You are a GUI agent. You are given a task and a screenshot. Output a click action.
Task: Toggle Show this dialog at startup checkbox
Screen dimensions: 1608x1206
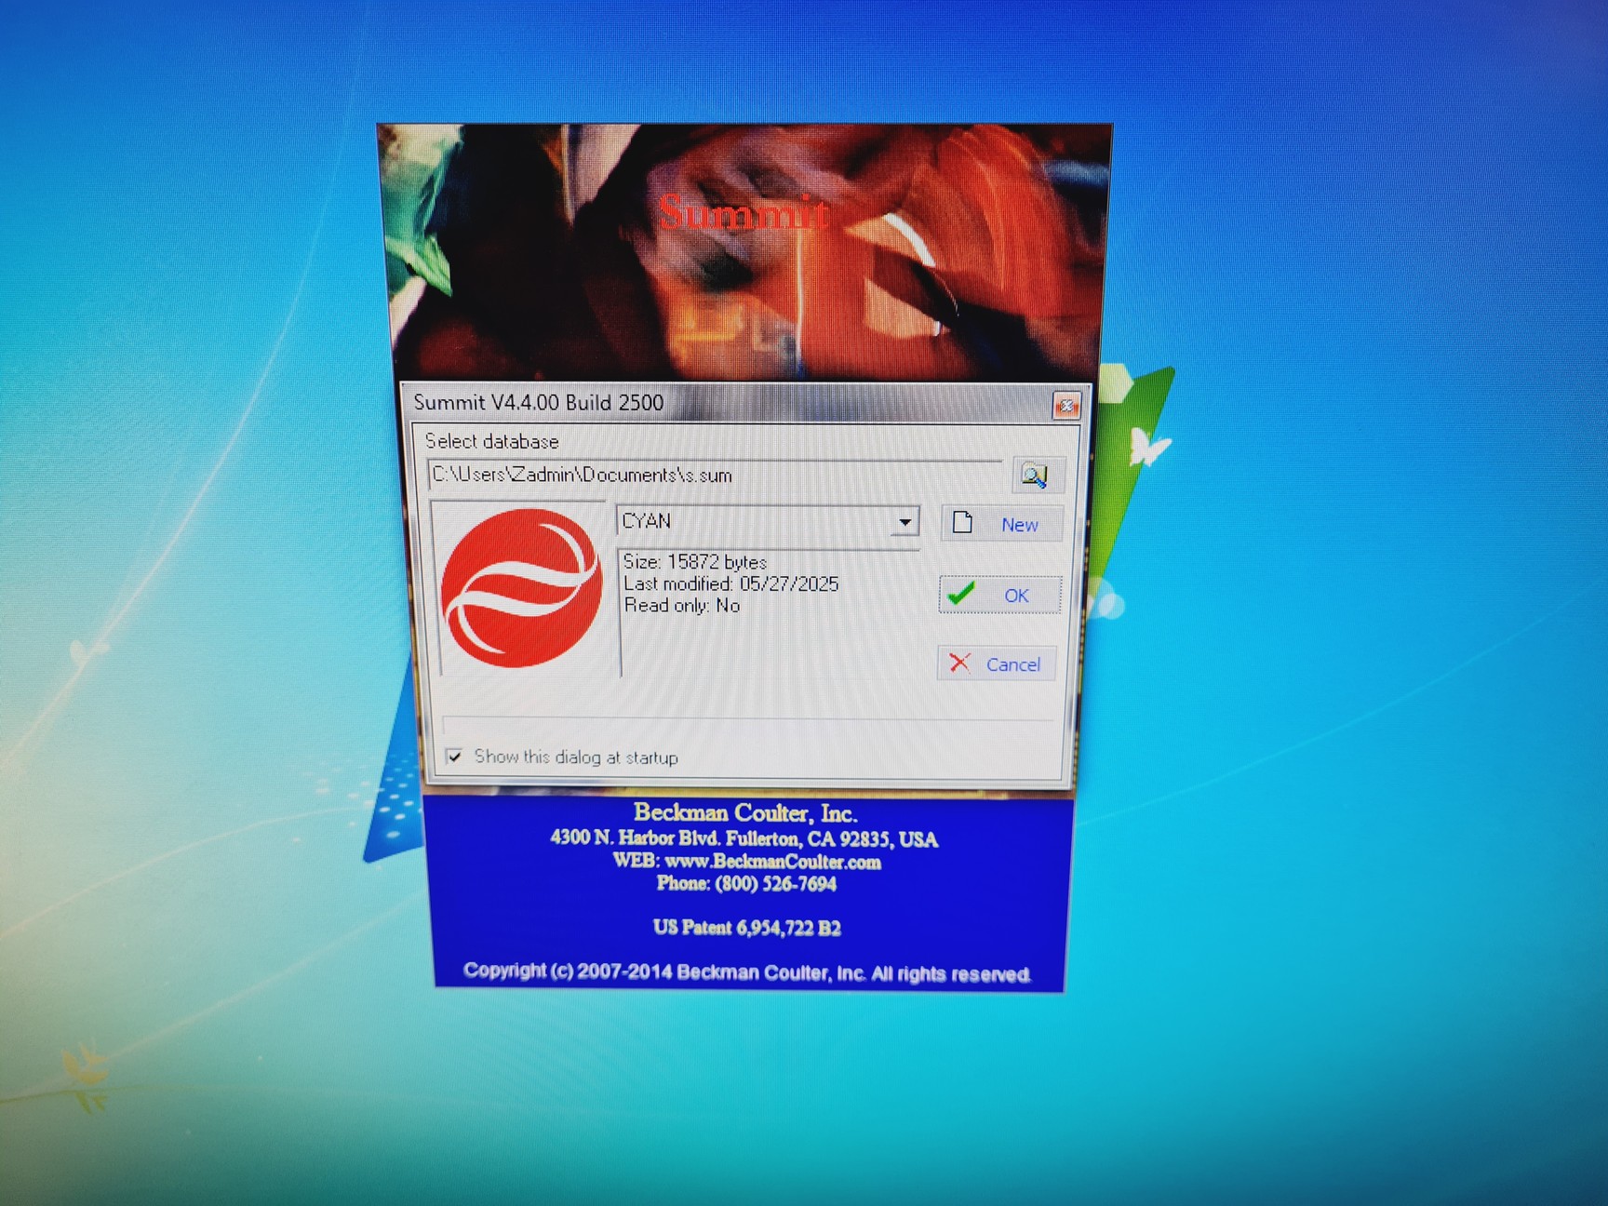(x=454, y=756)
